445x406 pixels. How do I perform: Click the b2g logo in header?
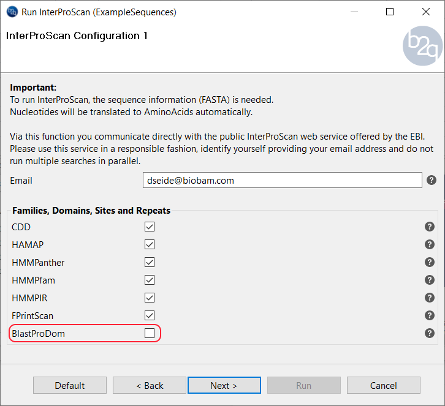pyautogui.click(x=422, y=45)
